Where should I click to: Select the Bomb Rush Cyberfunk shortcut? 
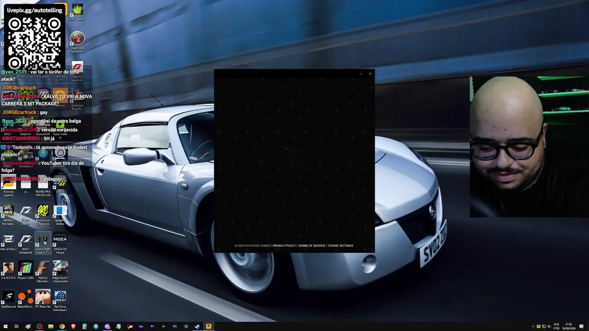click(43, 216)
